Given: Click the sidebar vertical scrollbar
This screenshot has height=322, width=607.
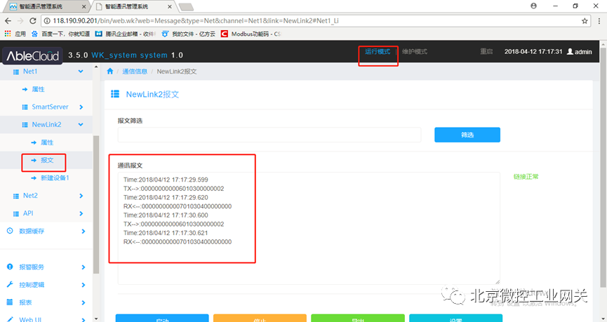Looking at the screenshot, I should tap(95, 203).
